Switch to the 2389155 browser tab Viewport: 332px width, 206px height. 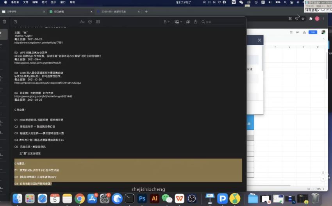pyautogui.click(x=118, y=12)
